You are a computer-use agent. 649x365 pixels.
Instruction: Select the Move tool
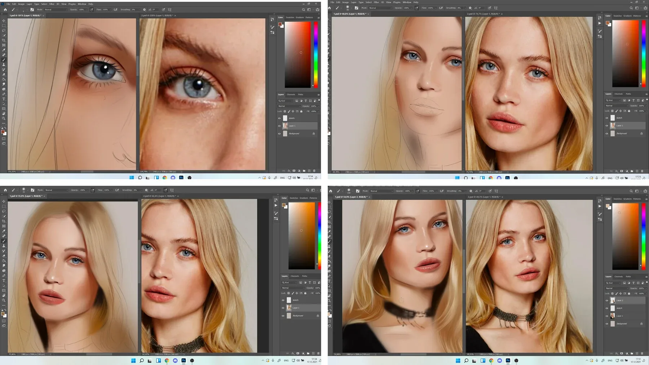point(4,21)
